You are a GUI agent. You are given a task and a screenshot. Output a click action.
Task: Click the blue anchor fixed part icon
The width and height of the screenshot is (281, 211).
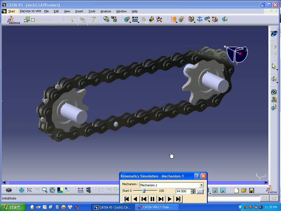[199, 19]
